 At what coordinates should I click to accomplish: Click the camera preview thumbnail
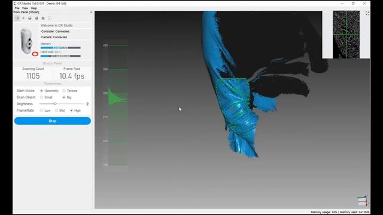[346, 35]
